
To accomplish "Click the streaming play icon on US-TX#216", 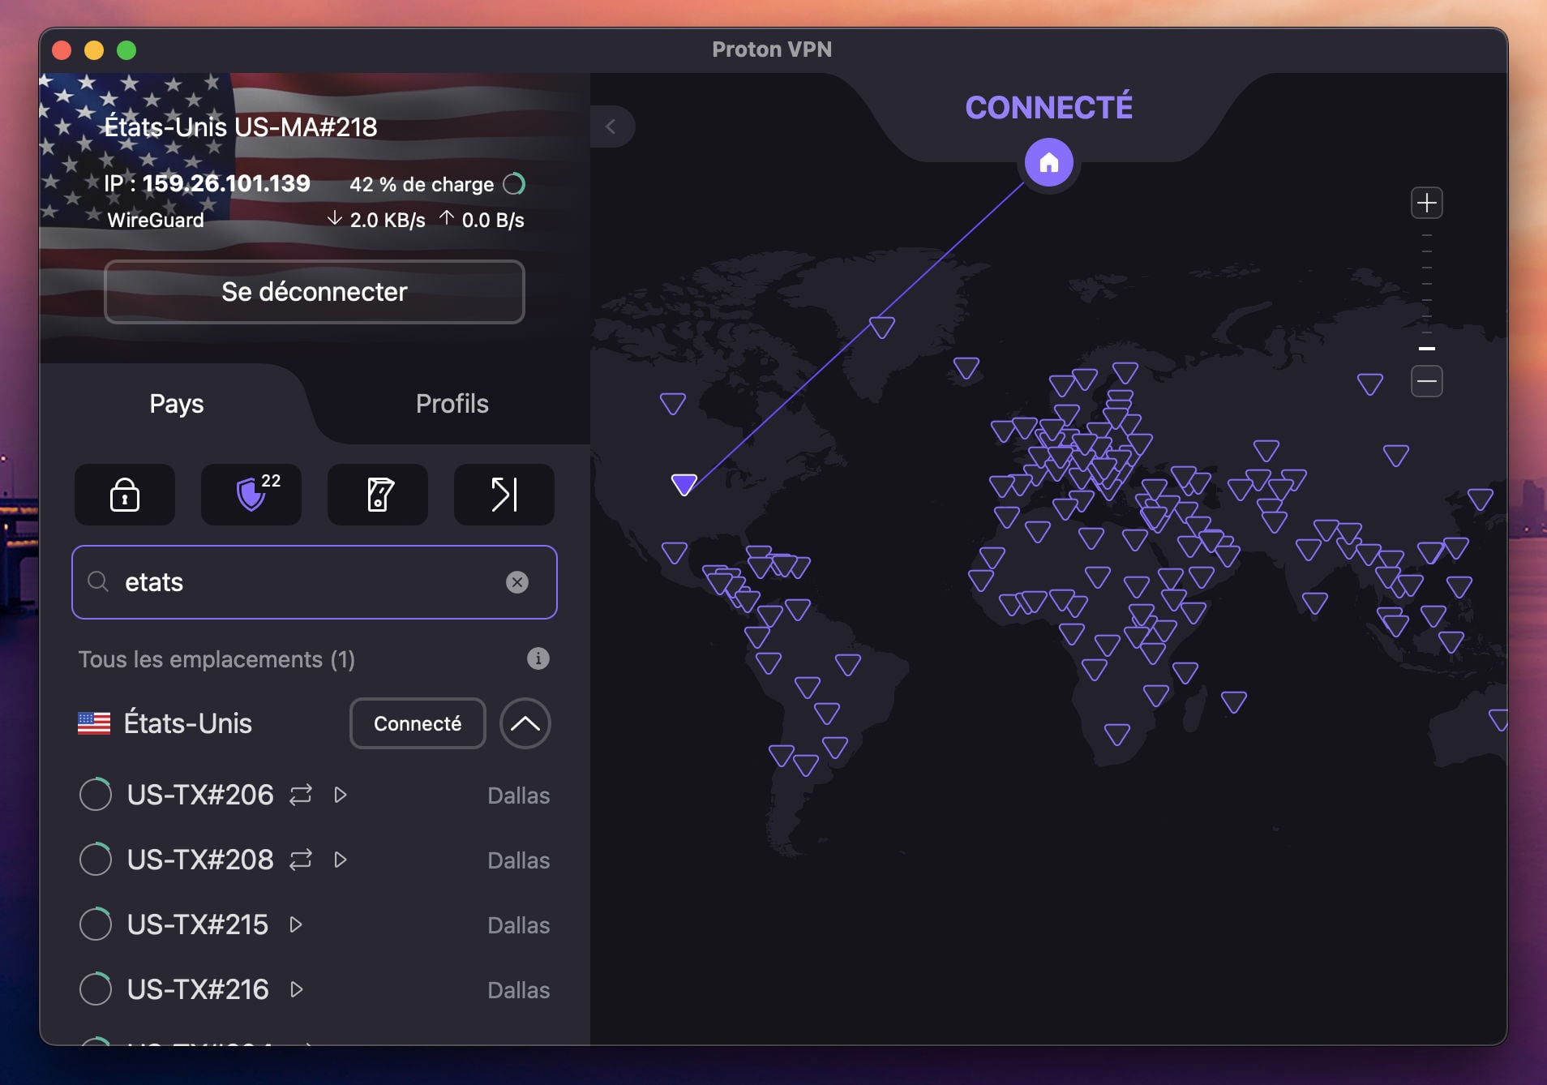I will point(297,989).
